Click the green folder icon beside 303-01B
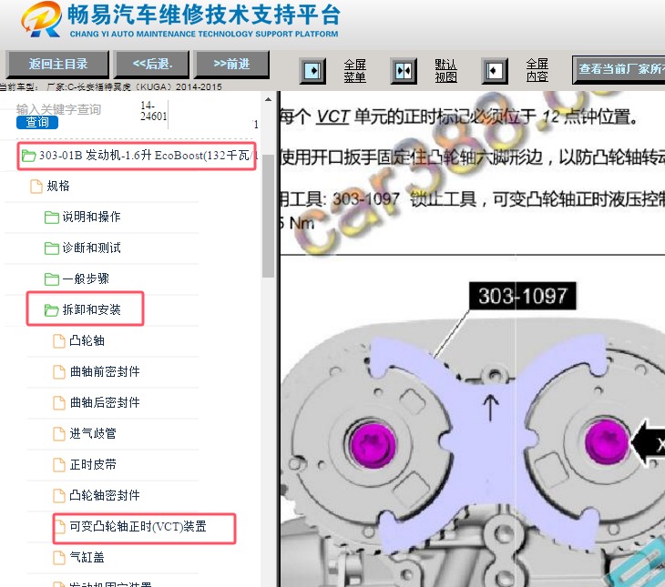This screenshot has height=587, width=665. [29, 156]
